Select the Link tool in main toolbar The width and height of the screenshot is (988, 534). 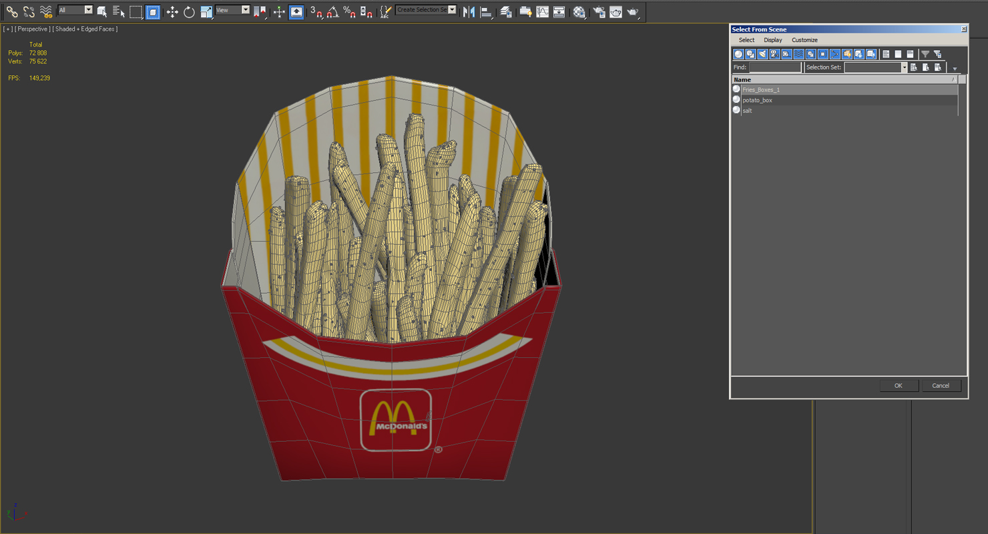[x=11, y=11]
